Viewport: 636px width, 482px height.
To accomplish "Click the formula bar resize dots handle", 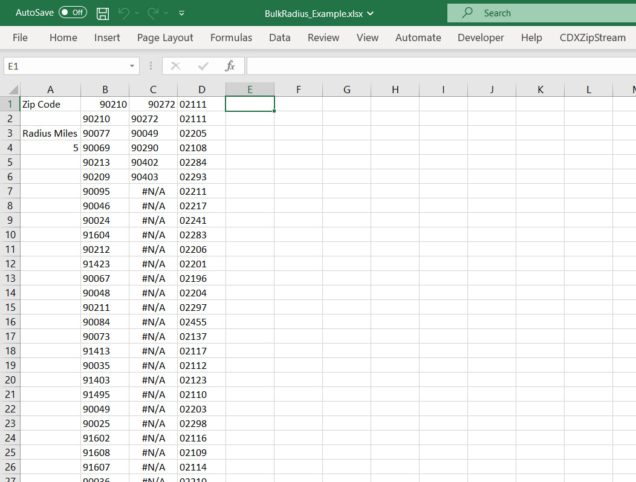I will coord(151,66).
